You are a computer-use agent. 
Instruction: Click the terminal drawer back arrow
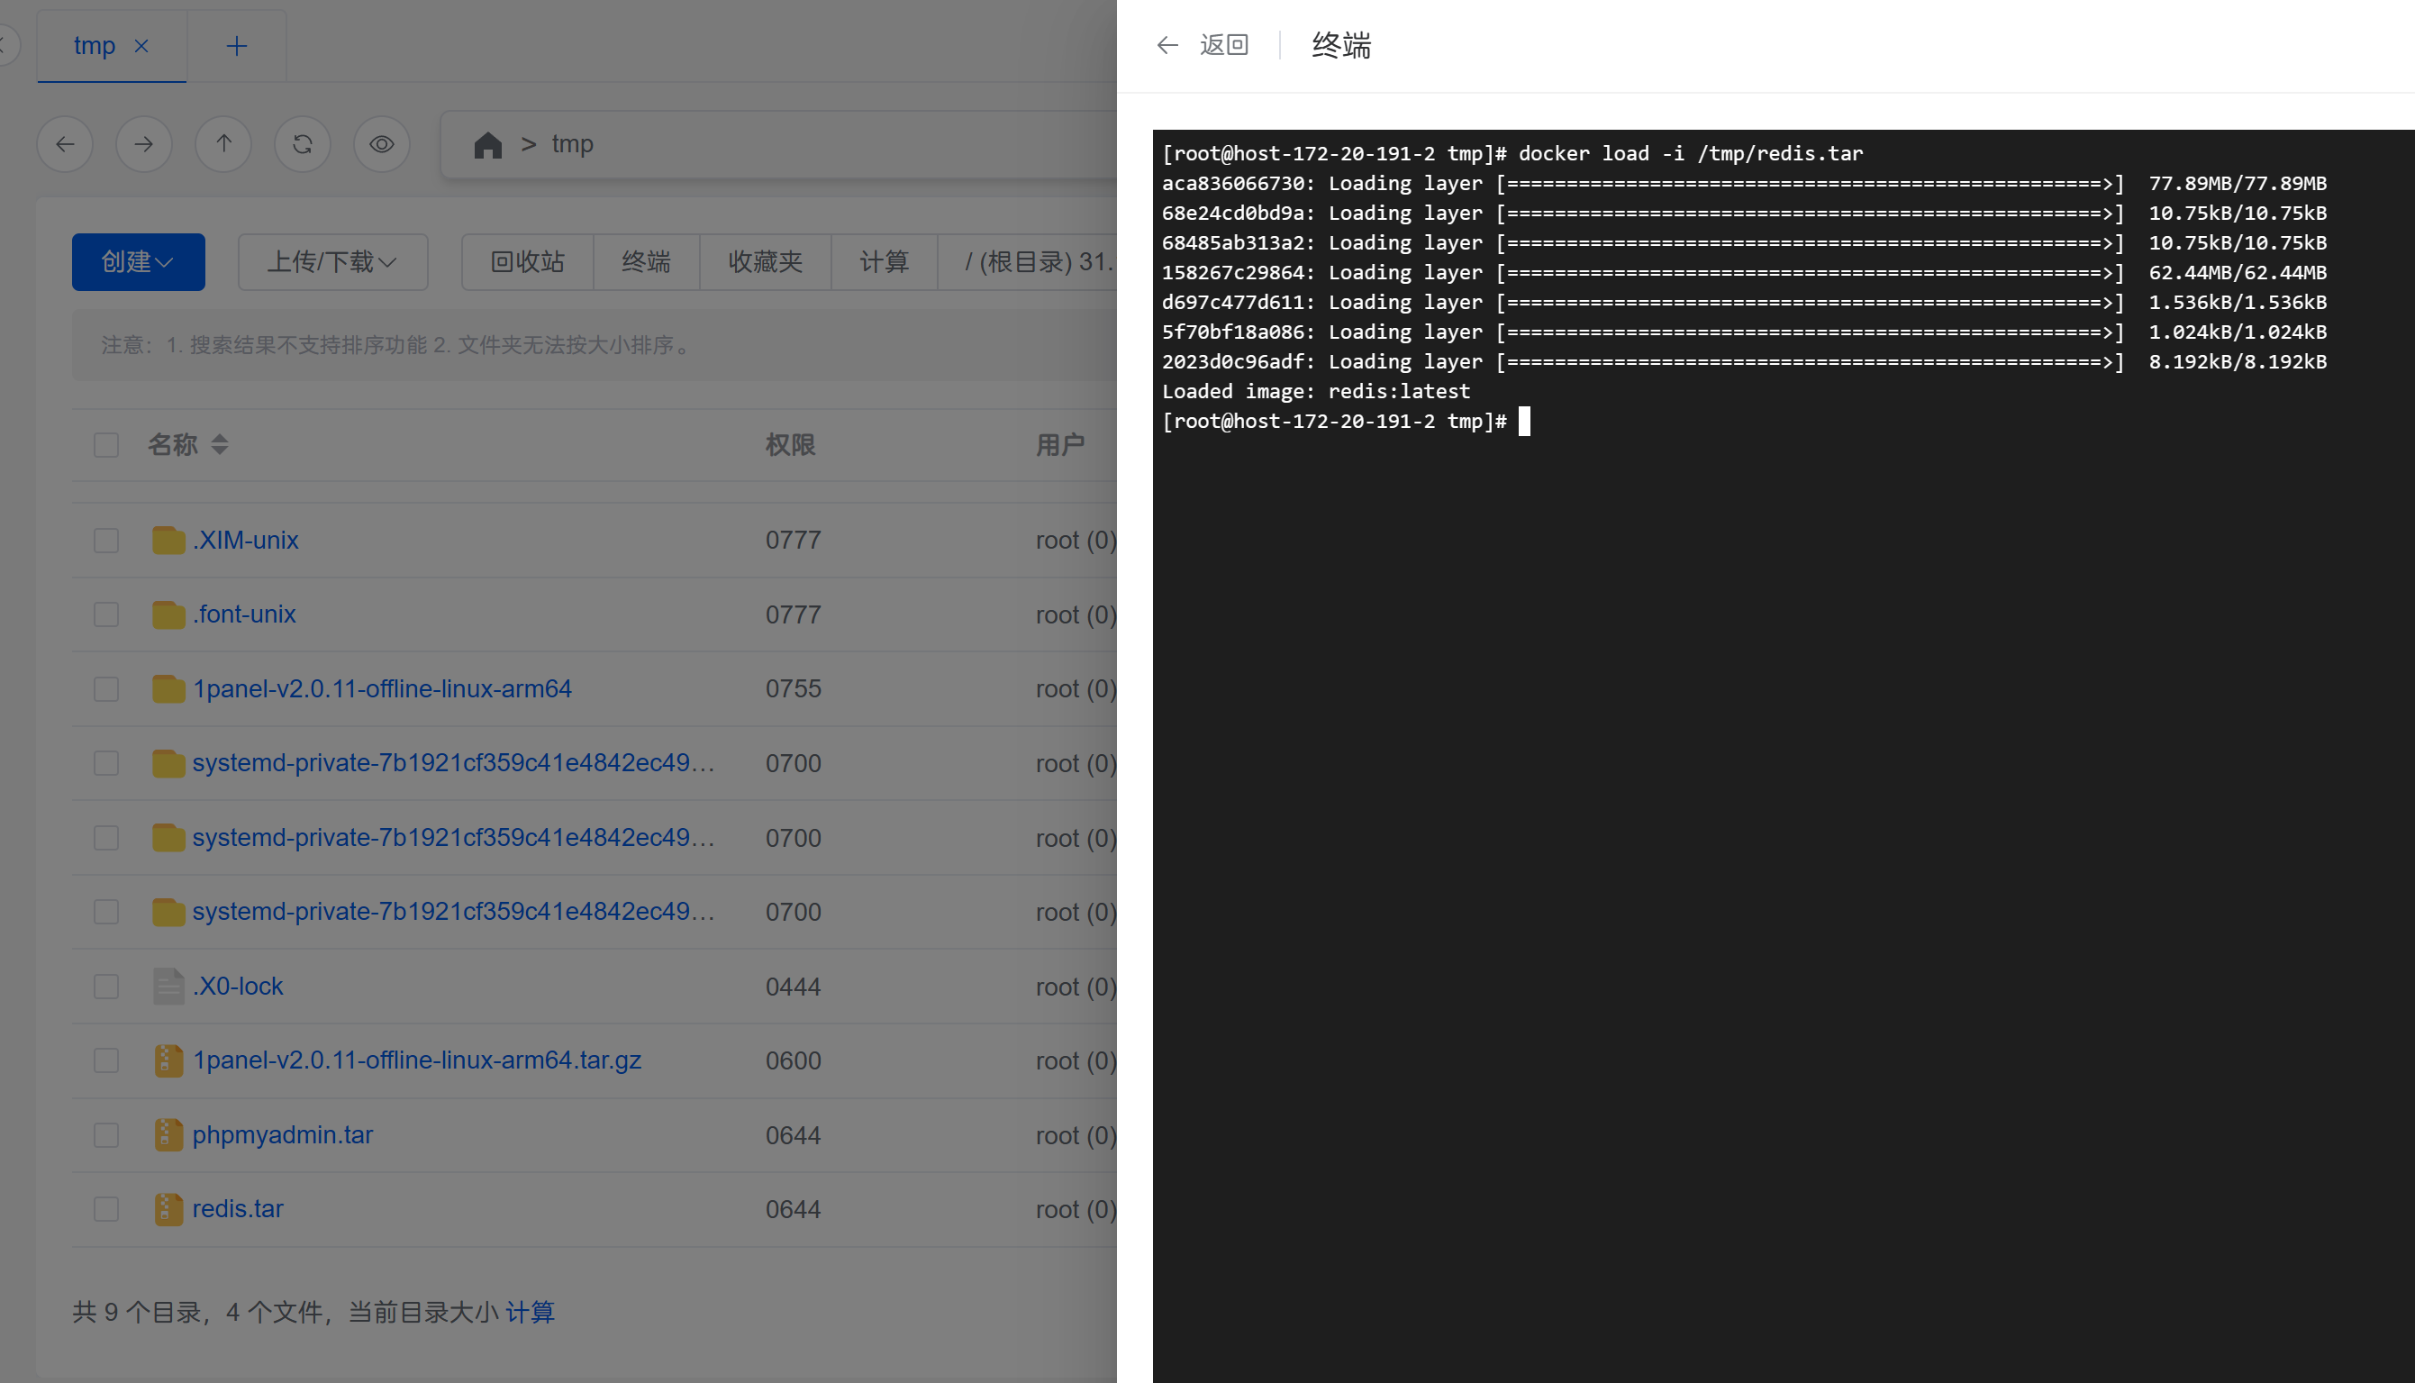1167,45
